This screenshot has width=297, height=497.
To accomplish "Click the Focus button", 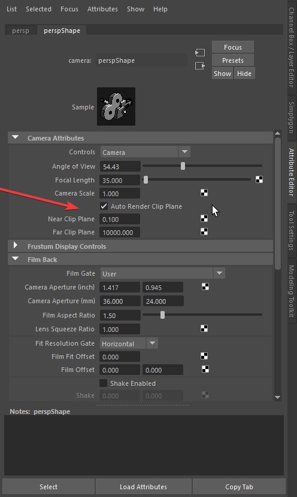I will click(x=233, y=47).
